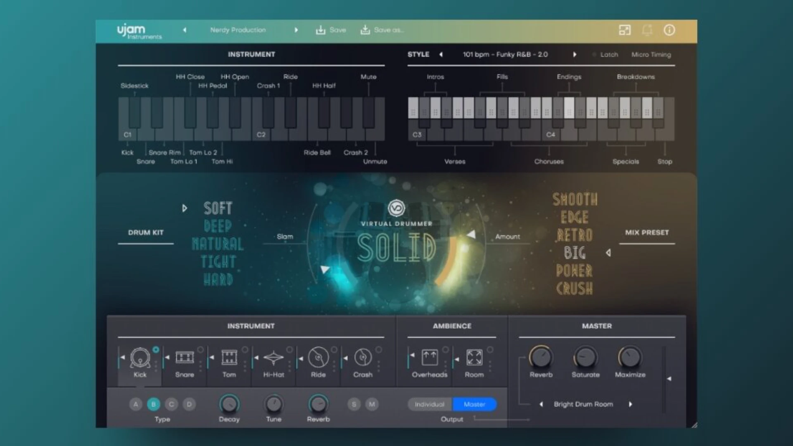Select the Hi-Hat instrument icon
The height and width of the screenshot is (446, 793).
coord(273,358)
